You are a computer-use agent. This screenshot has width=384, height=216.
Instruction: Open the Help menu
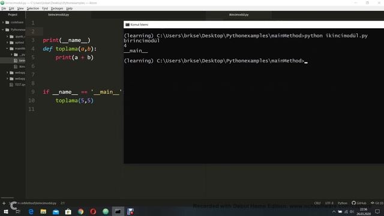[70, 8]
